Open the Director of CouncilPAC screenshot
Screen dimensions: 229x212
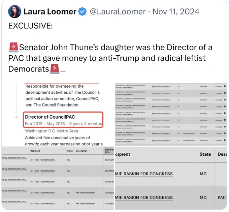(x=58, y=115)
